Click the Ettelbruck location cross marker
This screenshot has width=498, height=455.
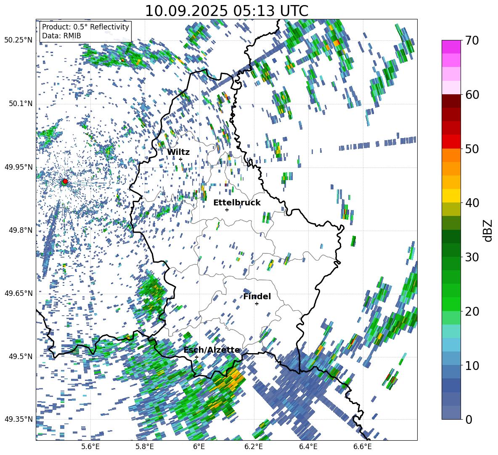pos(227,210)
